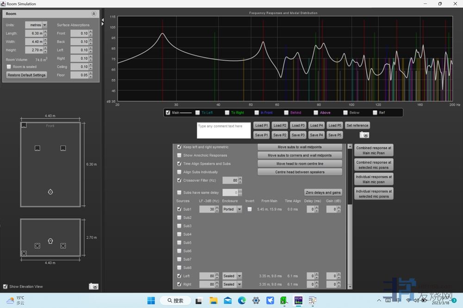Select the listener head in the floor plan

(x=50, y=191)
